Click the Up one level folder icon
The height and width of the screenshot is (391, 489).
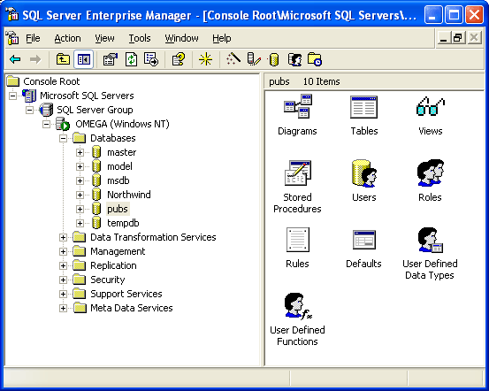(63, 59)
